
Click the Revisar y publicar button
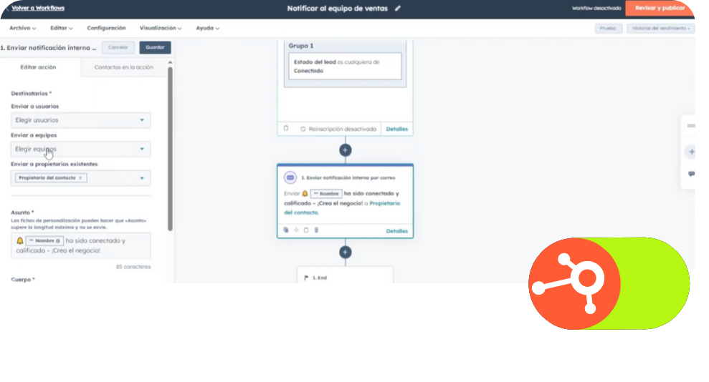[660, 8]
